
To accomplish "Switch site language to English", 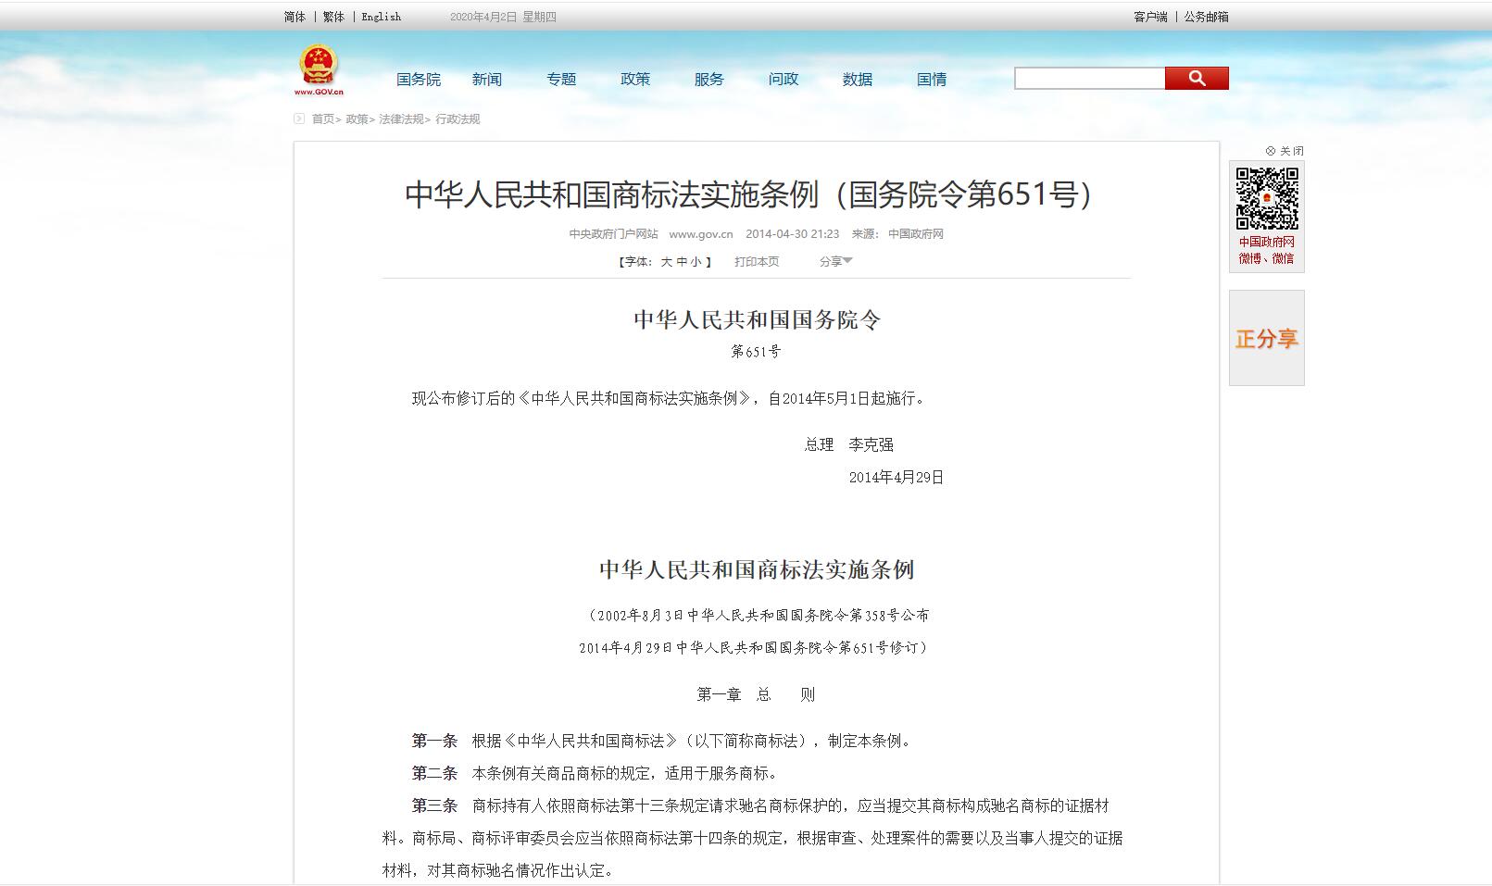I will pos(380,16).
